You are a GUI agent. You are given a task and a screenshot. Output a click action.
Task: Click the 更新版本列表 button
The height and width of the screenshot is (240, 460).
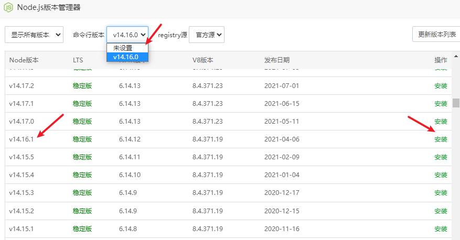(x=436, y=34)
